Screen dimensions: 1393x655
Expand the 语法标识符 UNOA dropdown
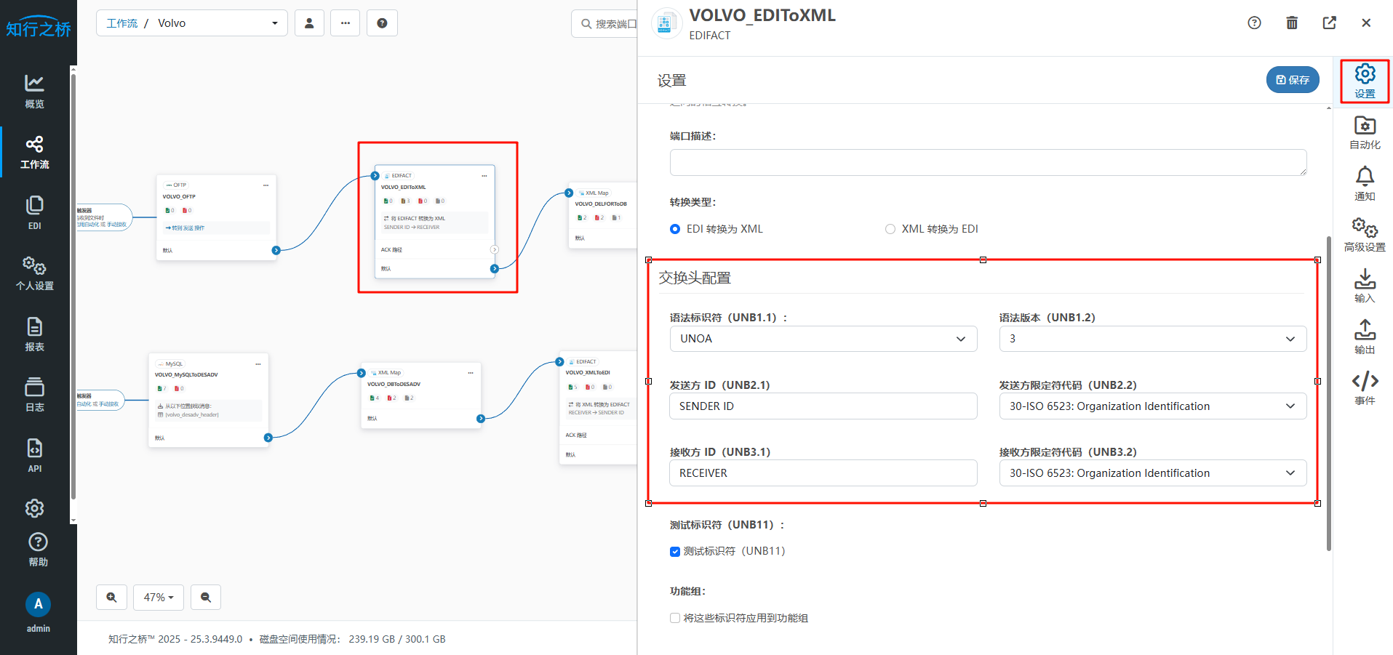pos(823,339)
